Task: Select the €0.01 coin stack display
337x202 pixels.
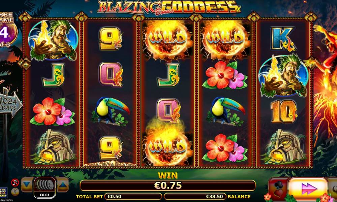Action: [45, 188]
